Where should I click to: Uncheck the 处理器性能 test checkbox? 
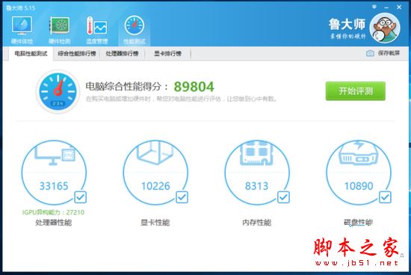[x=80, y=197]
